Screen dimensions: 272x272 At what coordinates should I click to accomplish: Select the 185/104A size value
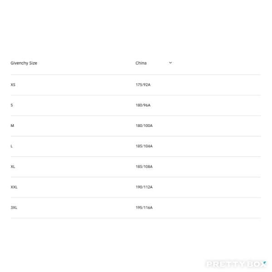tap(144, 146)
